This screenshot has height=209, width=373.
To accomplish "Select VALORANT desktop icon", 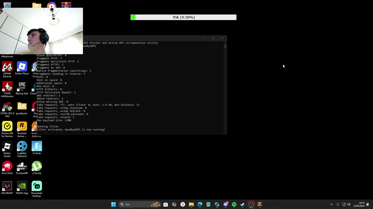I will (7, 188).
